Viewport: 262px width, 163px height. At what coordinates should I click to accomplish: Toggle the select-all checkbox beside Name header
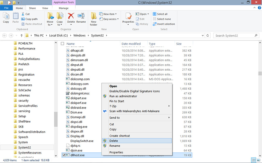tap(62, 43)
